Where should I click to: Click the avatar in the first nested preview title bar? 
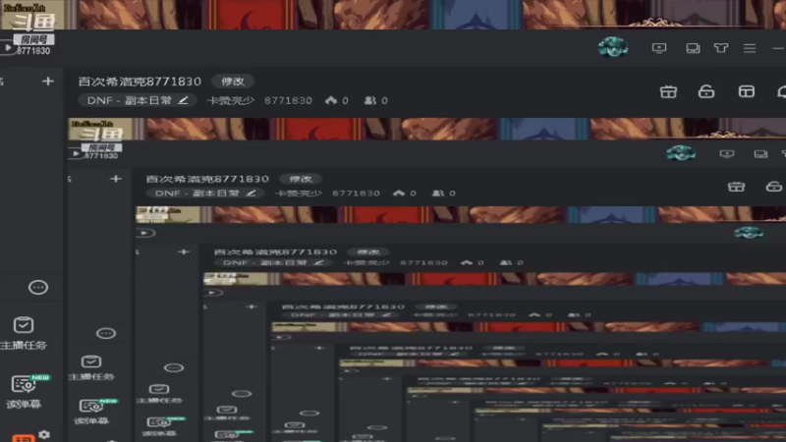[680, 153]
